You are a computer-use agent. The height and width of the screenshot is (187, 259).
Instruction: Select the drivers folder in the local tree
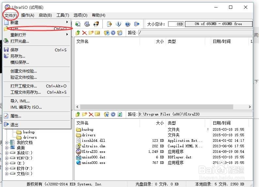30,137
